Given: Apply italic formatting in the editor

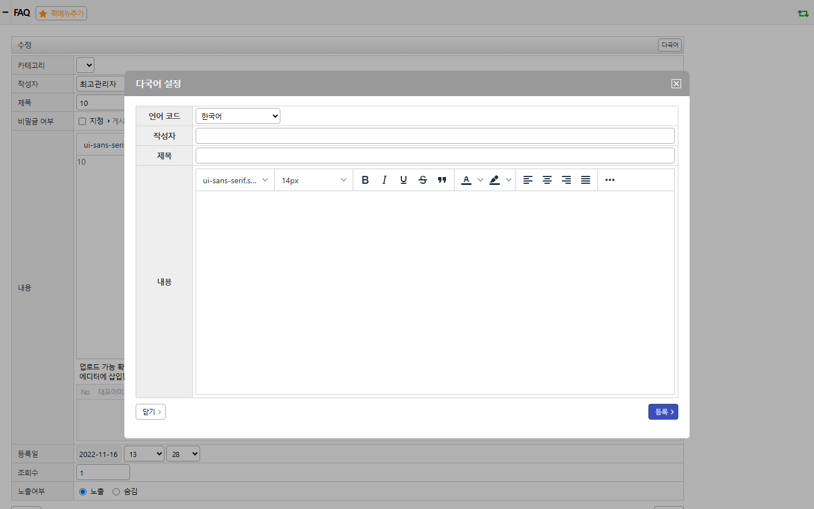Looking at the screenshot, I should coord(384,180).
